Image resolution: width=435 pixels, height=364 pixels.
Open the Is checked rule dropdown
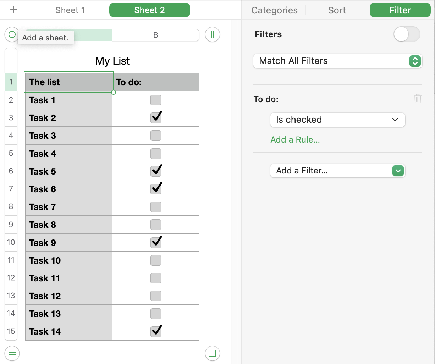pos(337,120)
